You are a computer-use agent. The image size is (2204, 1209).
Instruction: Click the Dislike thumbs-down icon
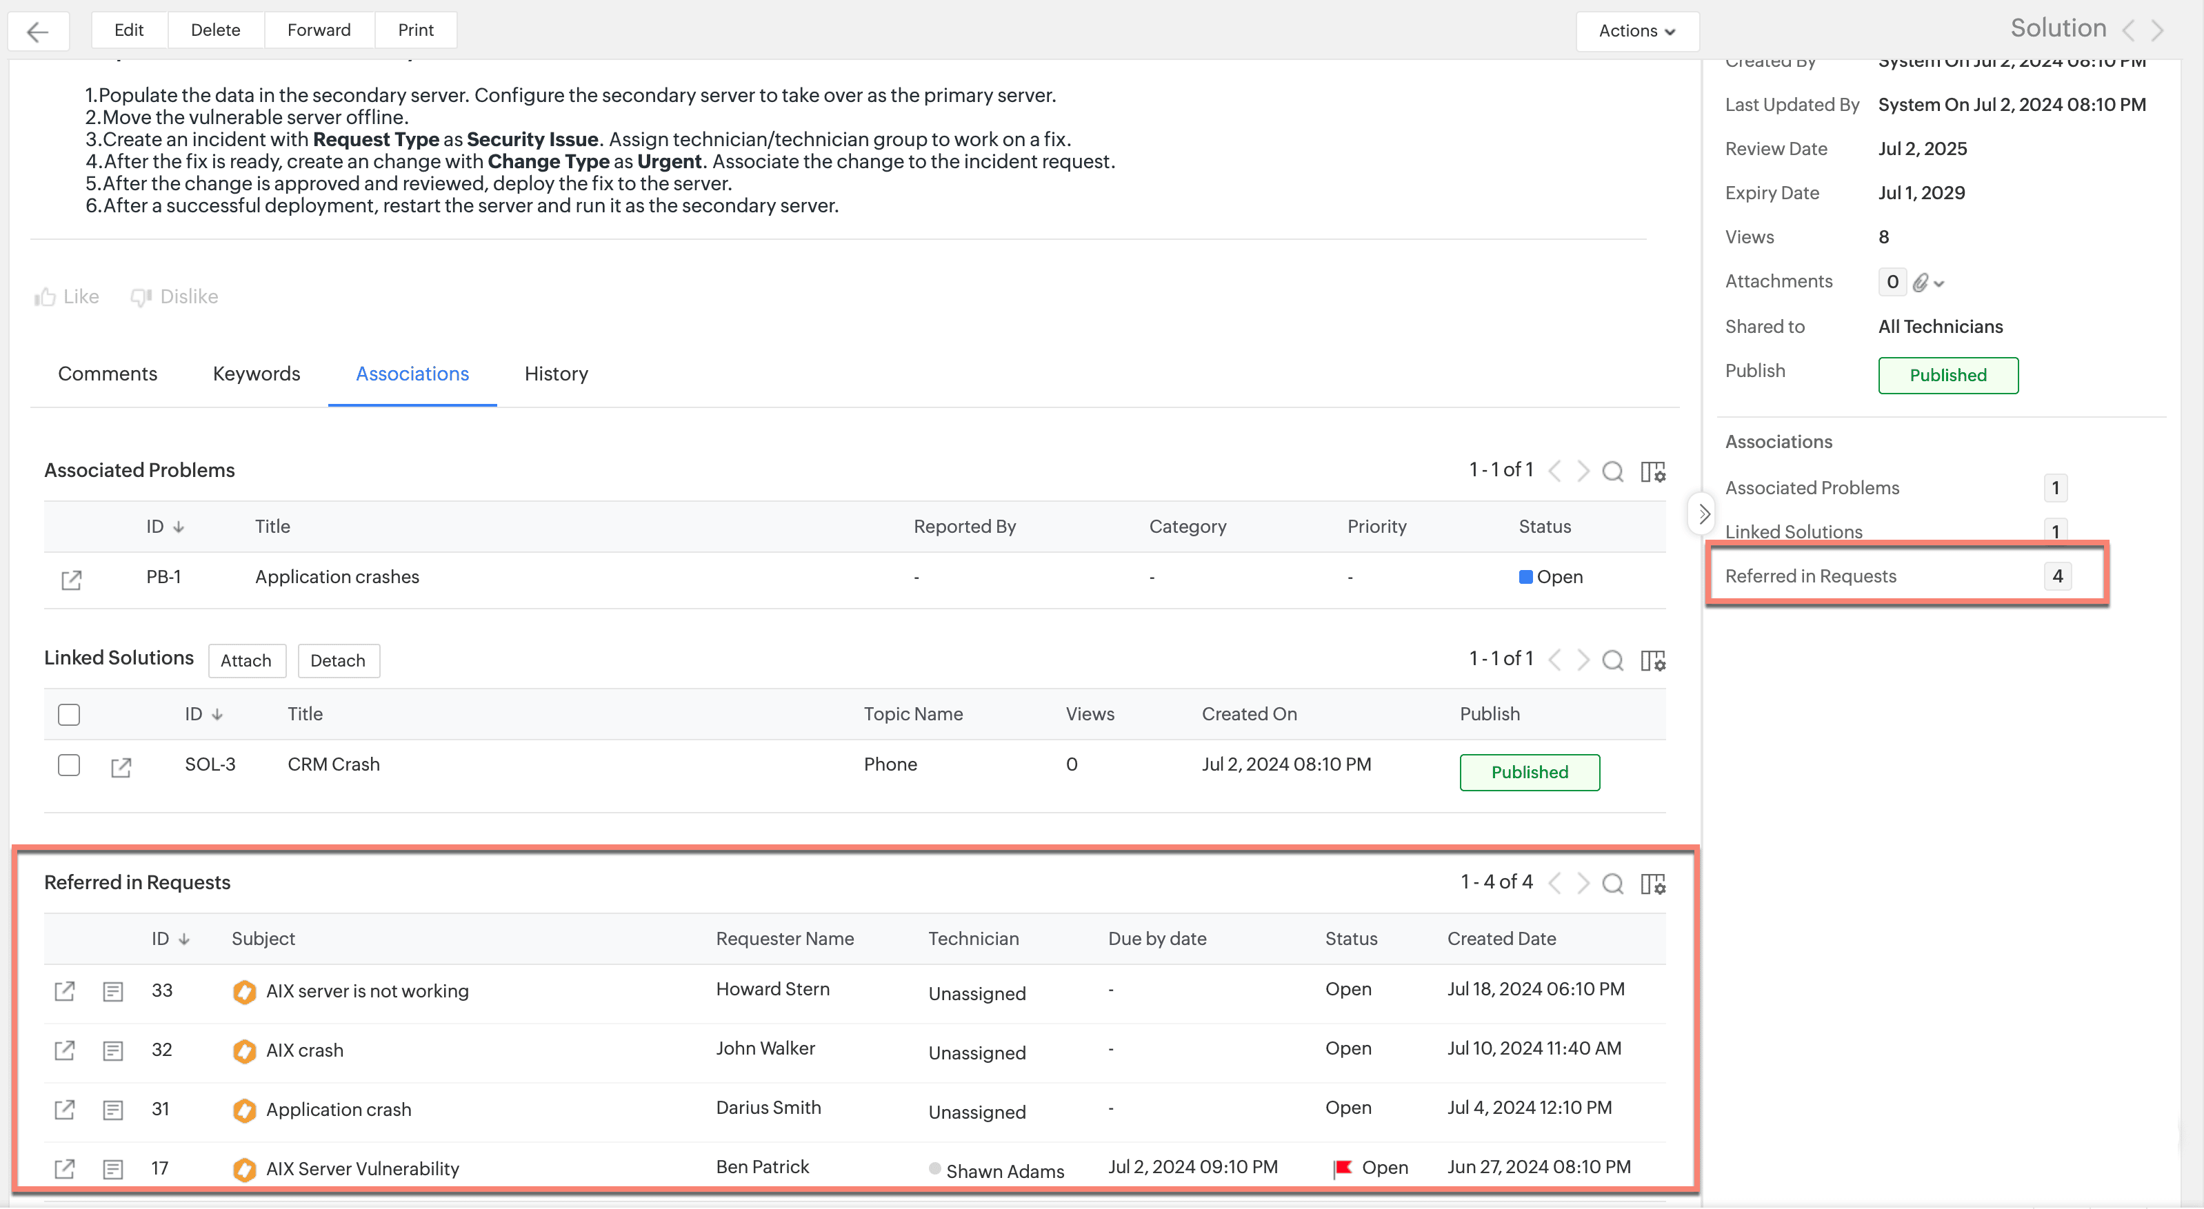pyautogui.click(x=140, y=296)
